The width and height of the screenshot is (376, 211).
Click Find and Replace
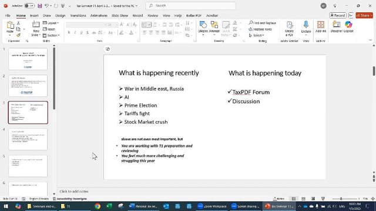coord(262,23)
